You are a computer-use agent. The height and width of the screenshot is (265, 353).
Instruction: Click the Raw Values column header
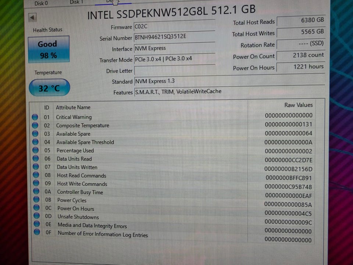coord(299,105)
